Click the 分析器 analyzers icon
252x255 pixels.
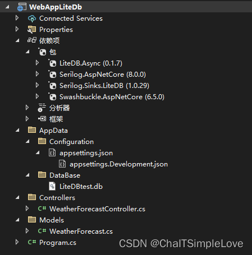point(42,108)
